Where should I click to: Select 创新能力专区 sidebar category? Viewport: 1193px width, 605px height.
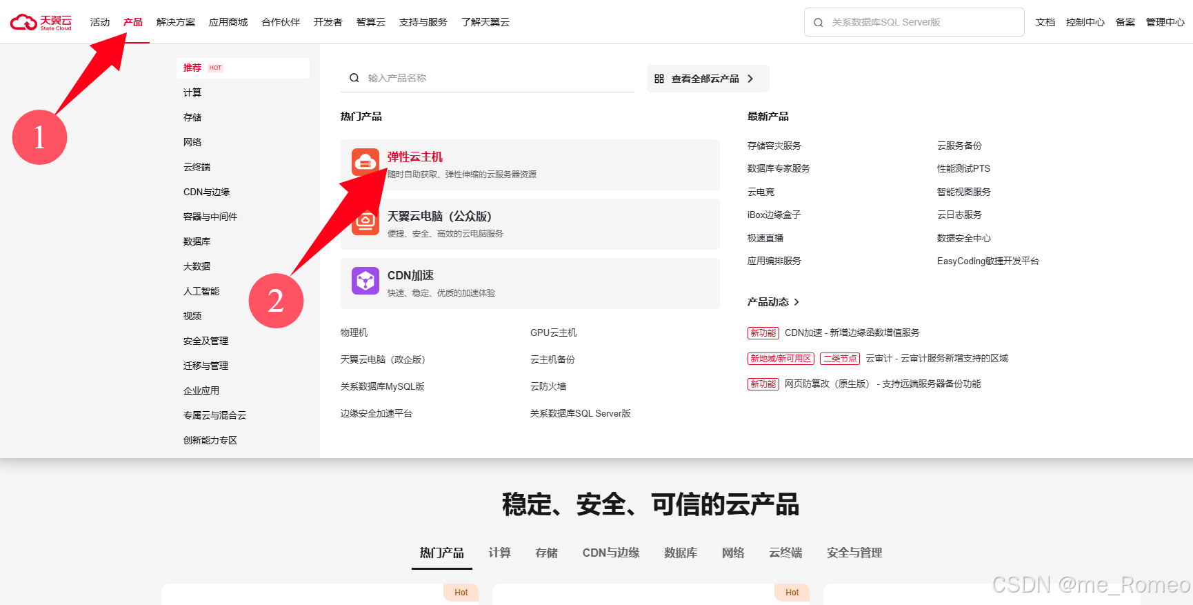point(210,440)
